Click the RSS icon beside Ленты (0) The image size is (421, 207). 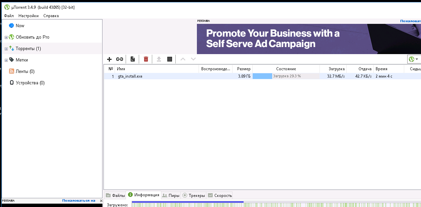point(11,71)
